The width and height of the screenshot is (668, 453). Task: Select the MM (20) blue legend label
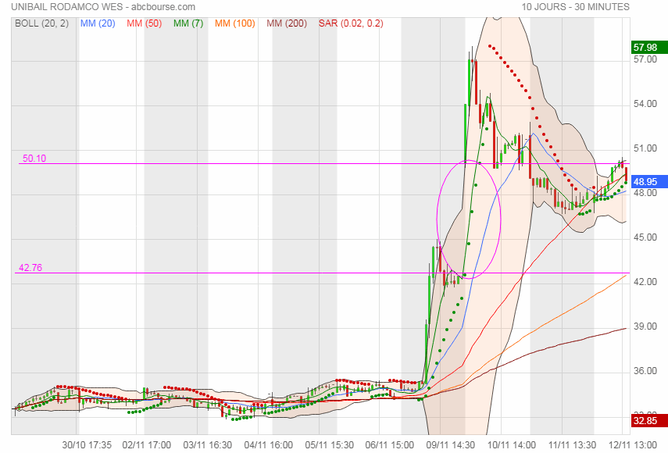click(98, 23)
